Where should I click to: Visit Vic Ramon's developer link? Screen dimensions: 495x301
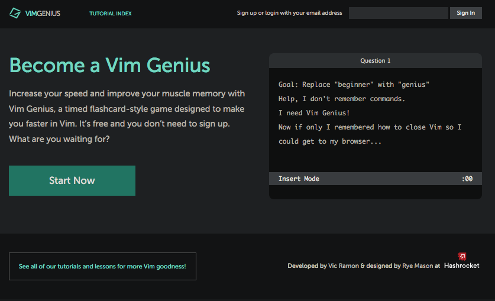344,266
